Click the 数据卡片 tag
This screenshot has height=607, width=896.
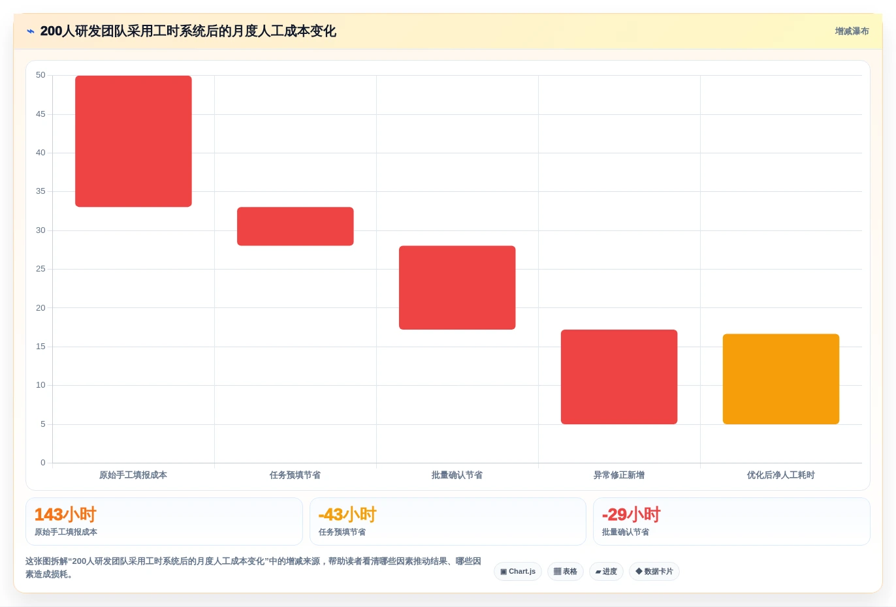[x=654, y=572]
